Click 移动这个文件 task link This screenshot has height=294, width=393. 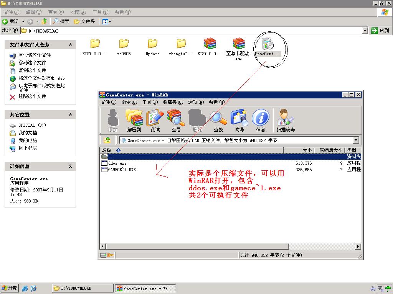[32, 63]
